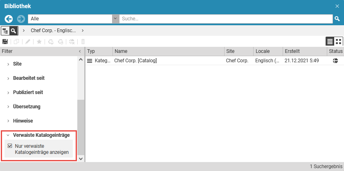The width and height of the screenshot is (344, 171).
Task: Click the save search icon
Action: pos(5,42)
